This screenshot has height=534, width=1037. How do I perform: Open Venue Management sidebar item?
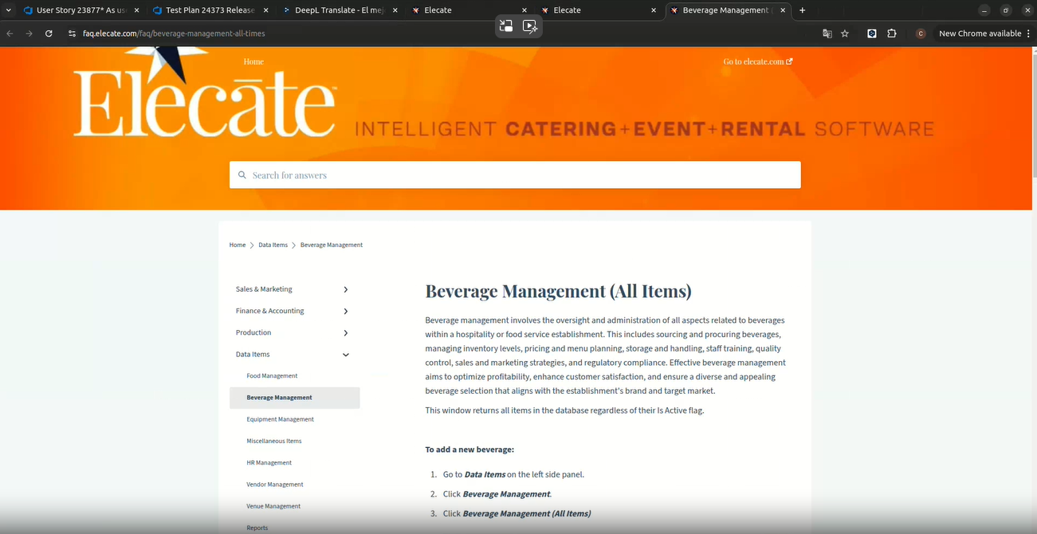click(x=274, y=506)
